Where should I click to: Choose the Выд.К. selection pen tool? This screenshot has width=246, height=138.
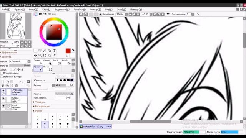pyautogui.click(x=57, y=62)
